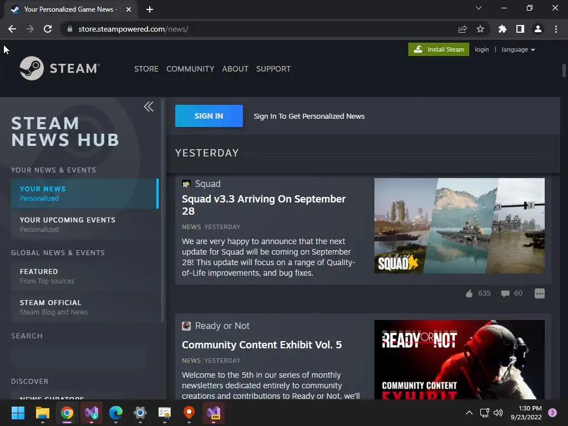View site info via the lock icon
The width and height of the screenshot is (568, 426).
pyautogui.click(x=69, y=29)
